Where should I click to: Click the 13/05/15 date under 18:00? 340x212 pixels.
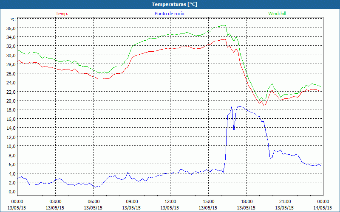pos(246,208)
